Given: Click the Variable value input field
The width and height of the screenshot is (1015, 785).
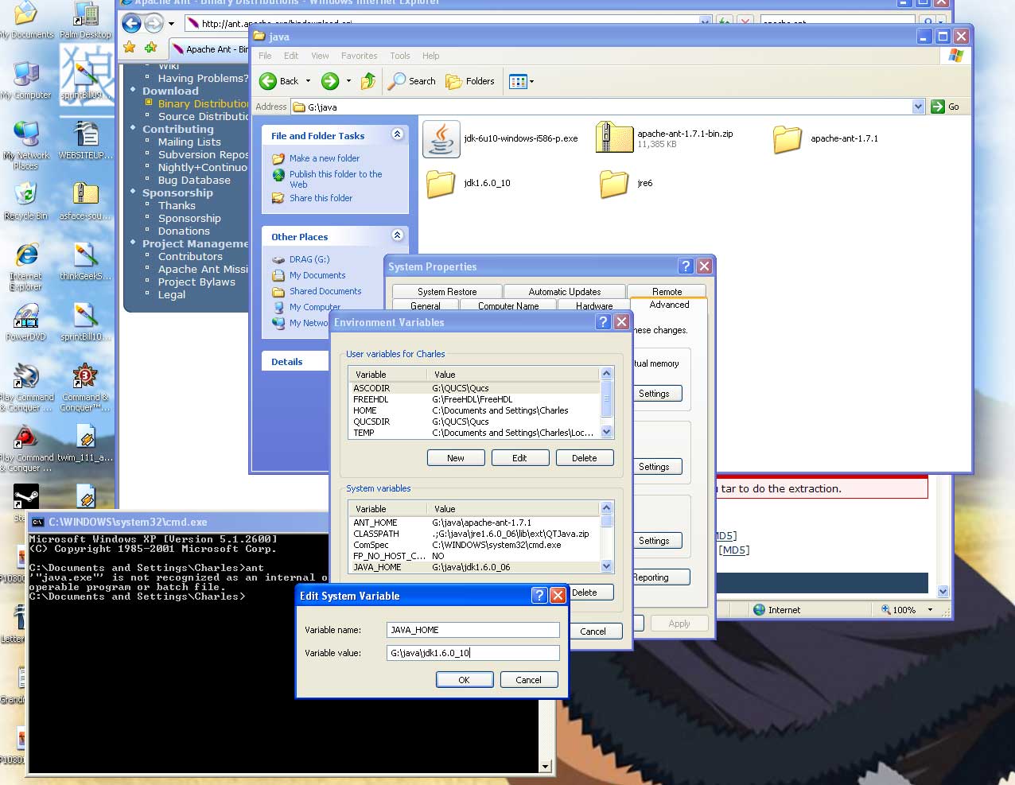Looking at the screenshot, I should tap(473, 653).
